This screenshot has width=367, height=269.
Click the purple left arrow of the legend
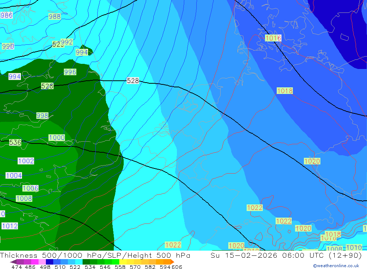pos(13,262)
